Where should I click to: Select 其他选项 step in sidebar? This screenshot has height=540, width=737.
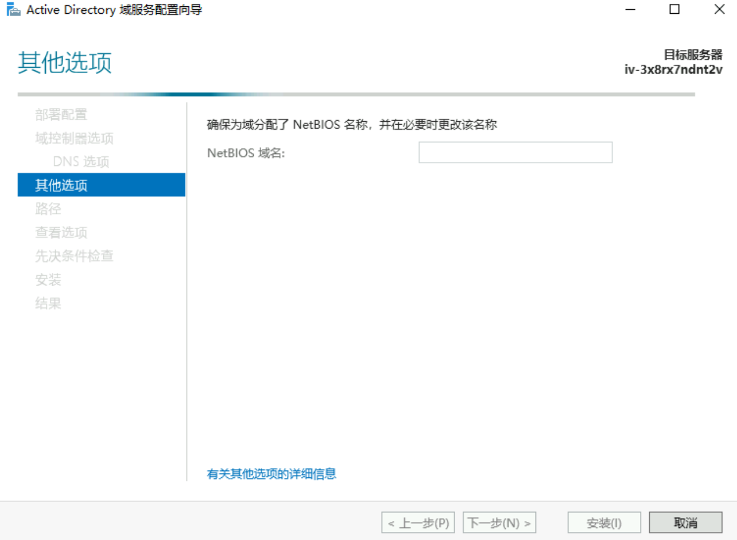tap(101, 185)
